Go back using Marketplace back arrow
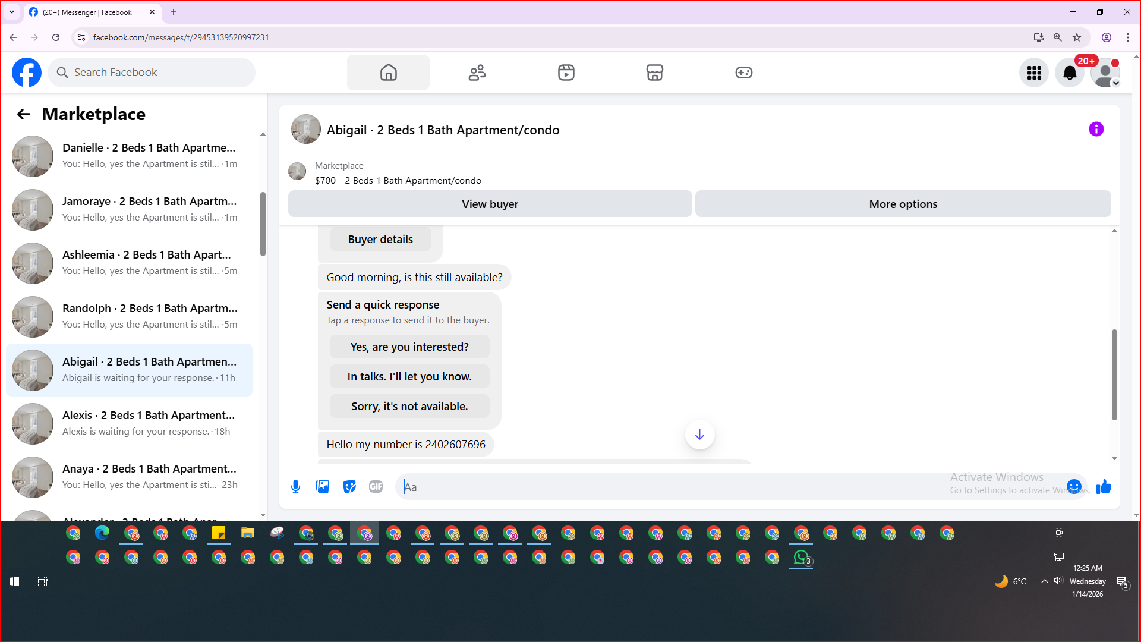This screenshot has width=1141, height=642. [x=24, y=114]
